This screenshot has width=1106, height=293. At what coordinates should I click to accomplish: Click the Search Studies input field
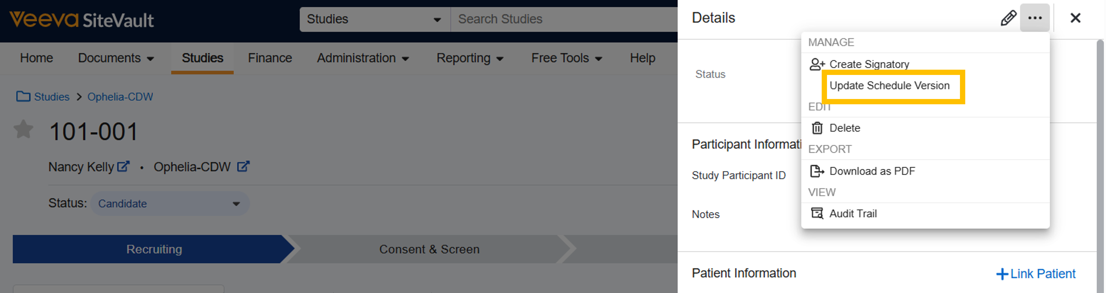pos(558,19)
